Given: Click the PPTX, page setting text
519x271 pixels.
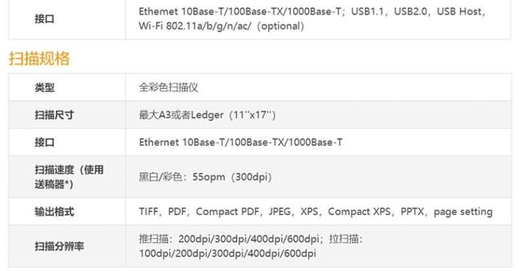Looking at the screenshot, I should point(447,211).
